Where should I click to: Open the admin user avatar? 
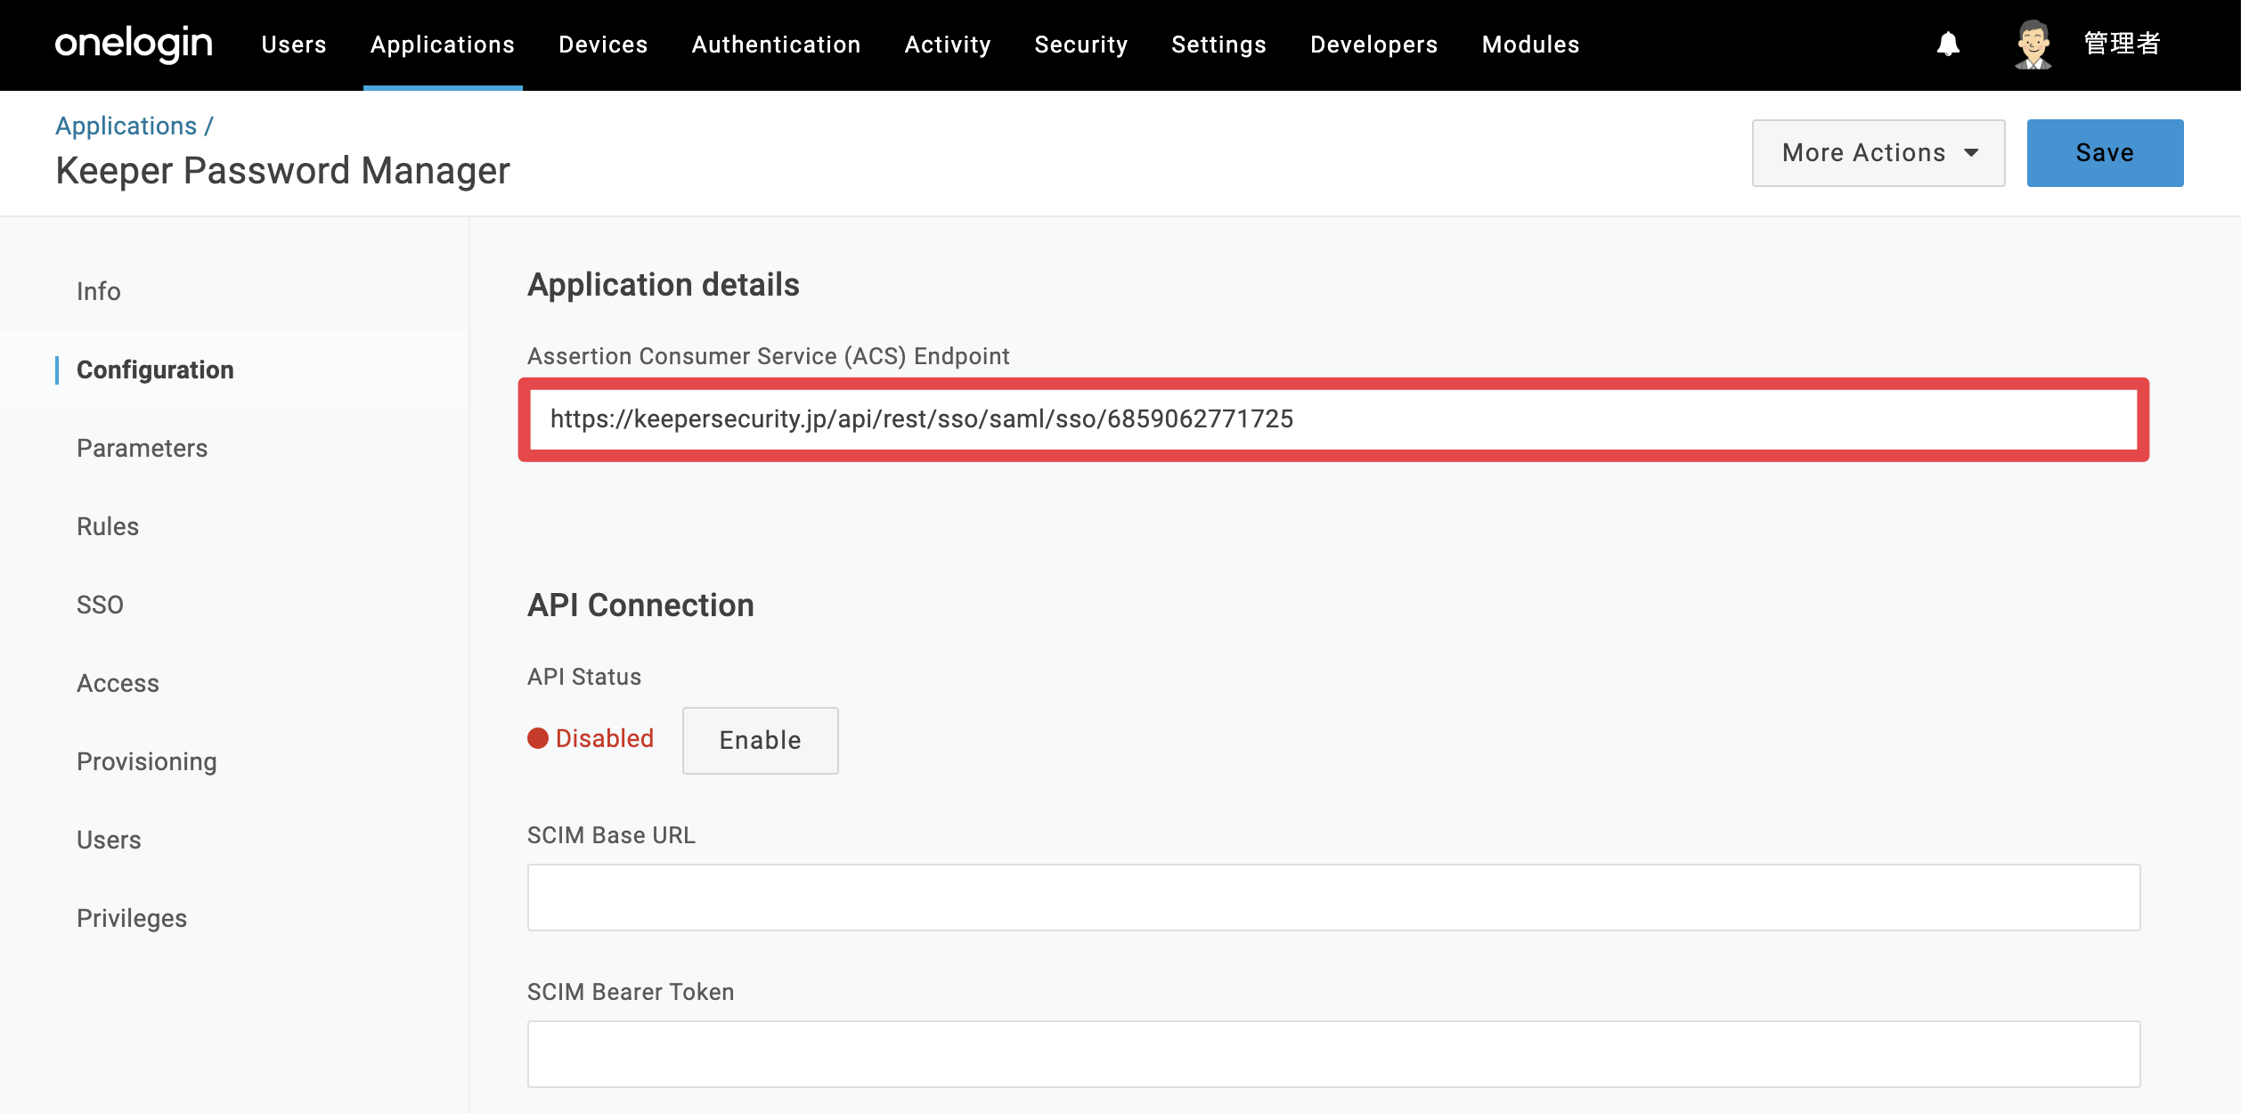pos(2033,44)
